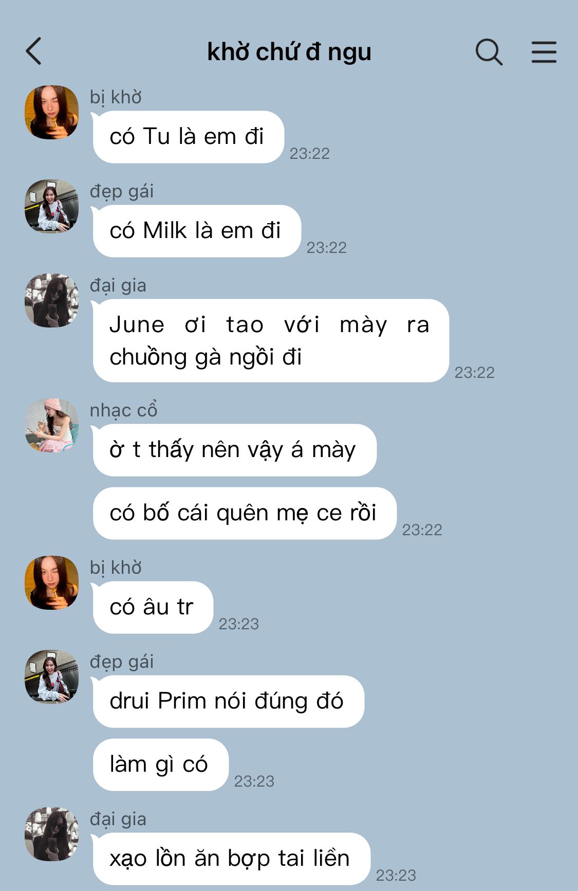
Task: Tap the second bị khờ avatar
Action: click(52, 583)
